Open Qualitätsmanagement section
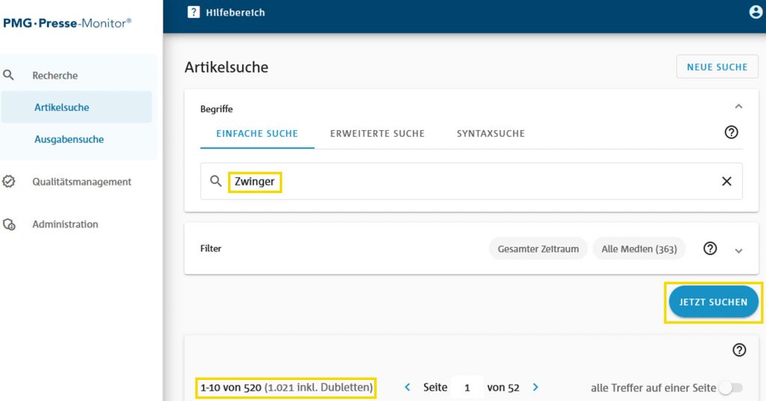 [x=82, y=182]
